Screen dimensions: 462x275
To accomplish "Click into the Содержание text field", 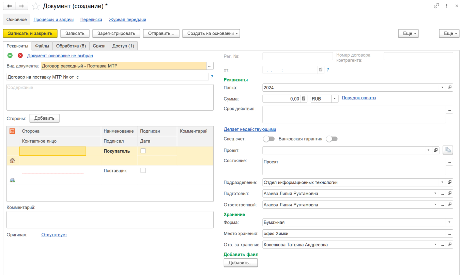I will coord(110,97).
